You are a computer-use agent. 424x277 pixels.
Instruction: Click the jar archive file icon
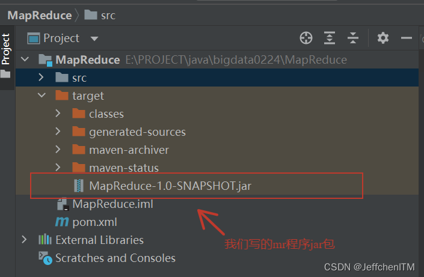79,186
